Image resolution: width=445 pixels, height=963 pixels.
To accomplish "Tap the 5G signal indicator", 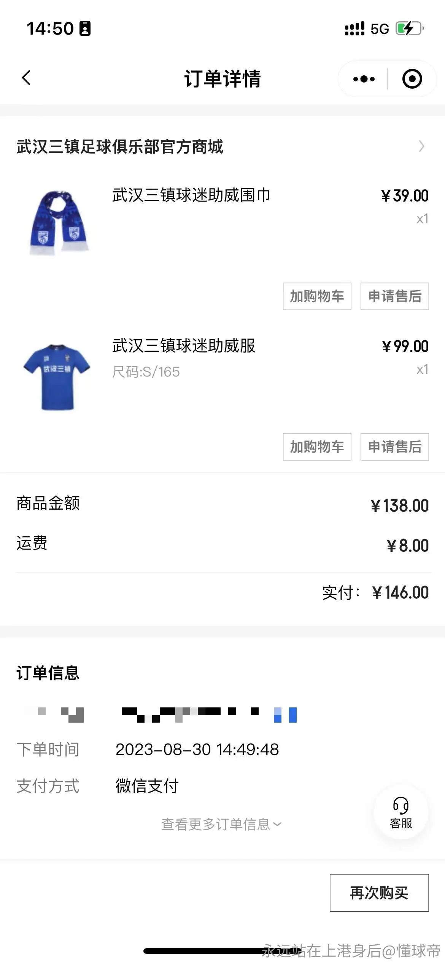I will [x=379, y=29].
